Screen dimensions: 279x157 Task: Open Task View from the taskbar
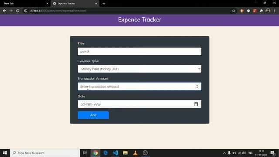(x=85, y=153)
